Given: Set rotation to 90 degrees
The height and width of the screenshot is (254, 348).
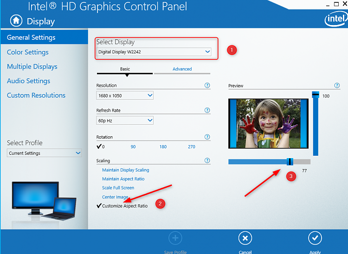Looking at the screenshot, I should 133,147.
